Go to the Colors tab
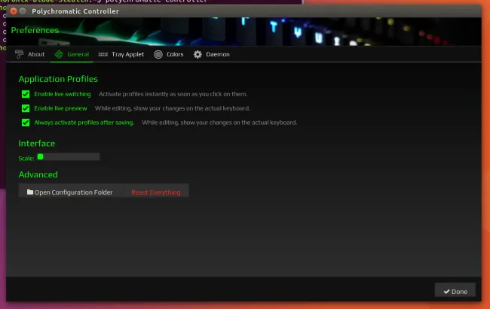Image resolution: width=490 pixels, height=309 pixels. 168,54
